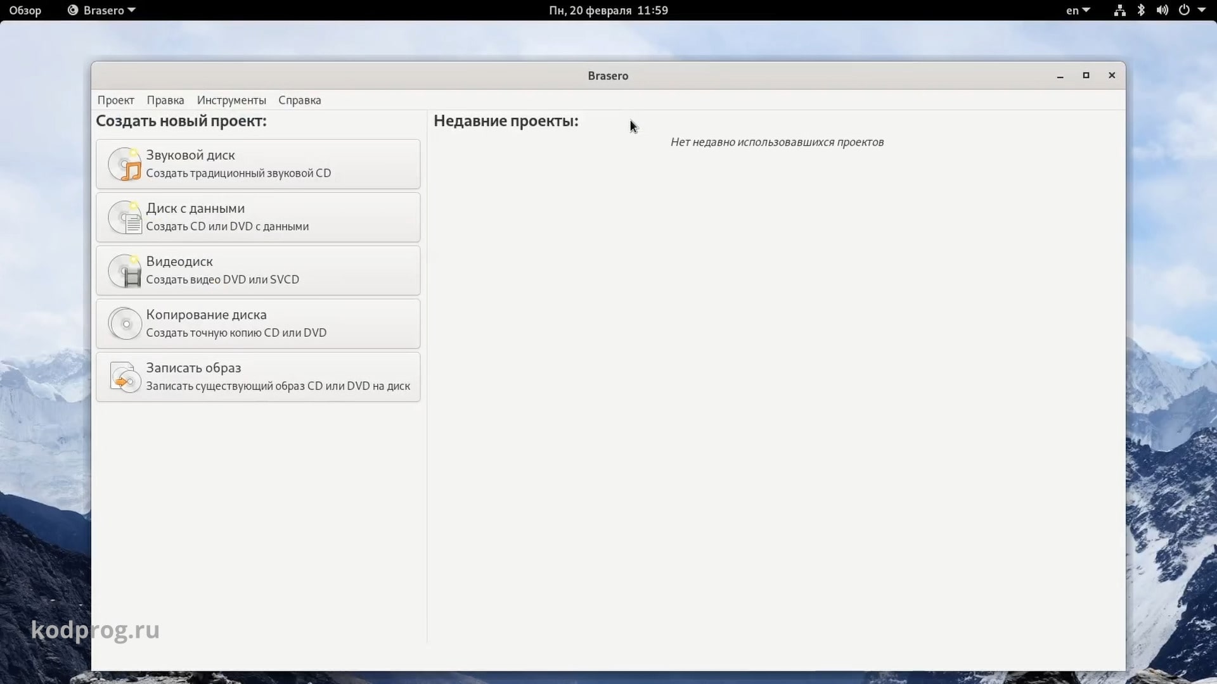Click the Создать новый проект heading
The width and height of the screenshot is (1217, 684).
pyautogui.click(x=181, y=121)
